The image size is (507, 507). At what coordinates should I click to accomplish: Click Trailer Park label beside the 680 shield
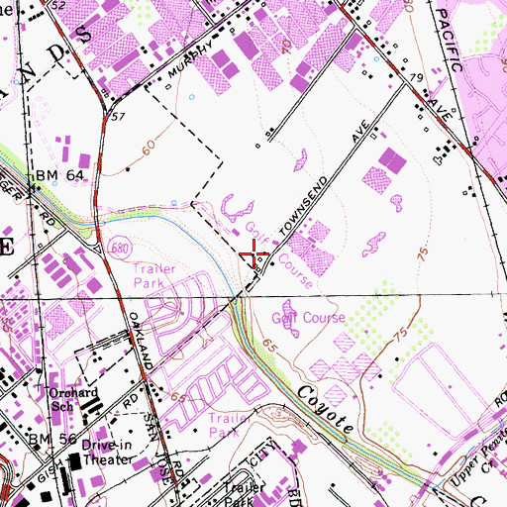pos(153,276)
